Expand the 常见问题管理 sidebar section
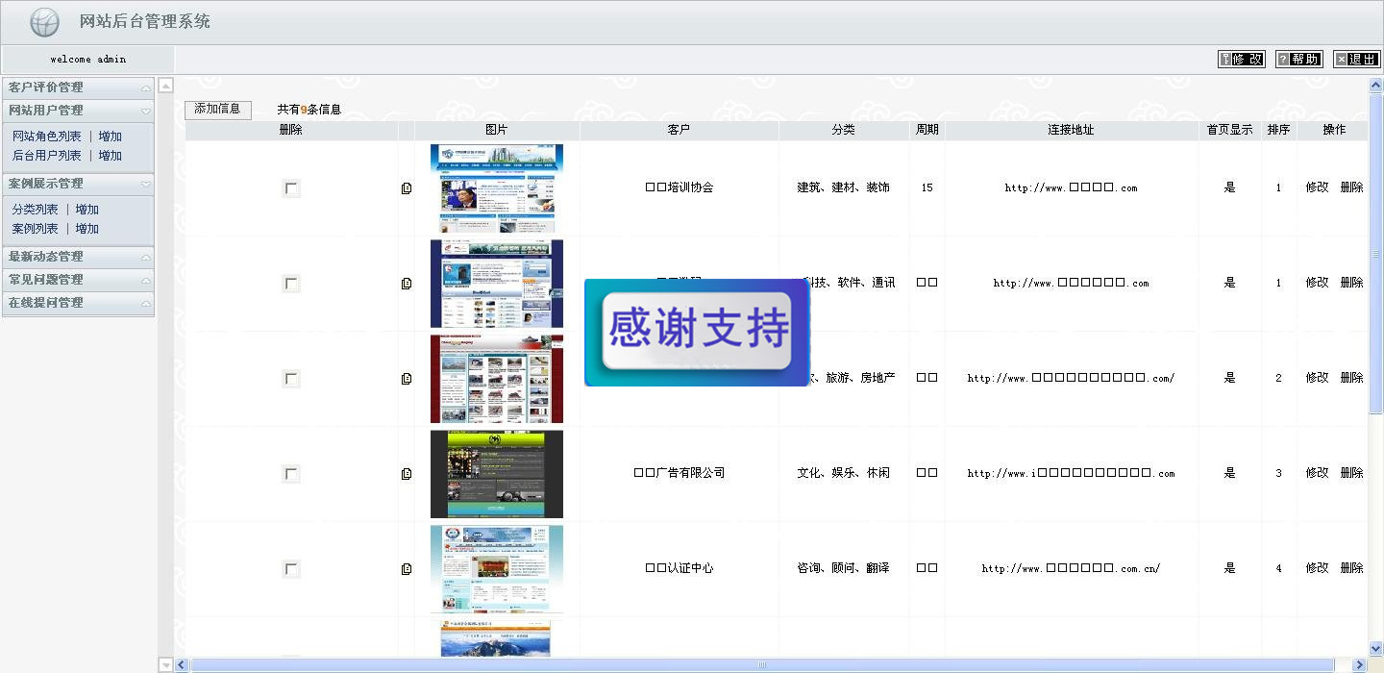1384x673 pixels. click(x=78, y=280)
